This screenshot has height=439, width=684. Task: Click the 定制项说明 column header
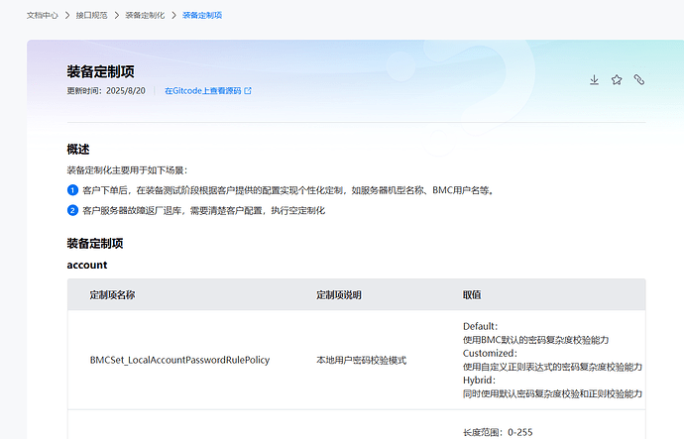339,295
